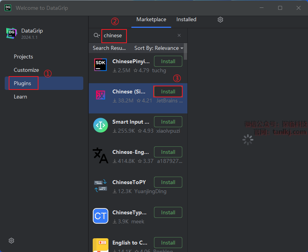Click the DataGrip 2024.1.1 version text
The width and height of the screenshot is (308, 252).
(29, 38)
